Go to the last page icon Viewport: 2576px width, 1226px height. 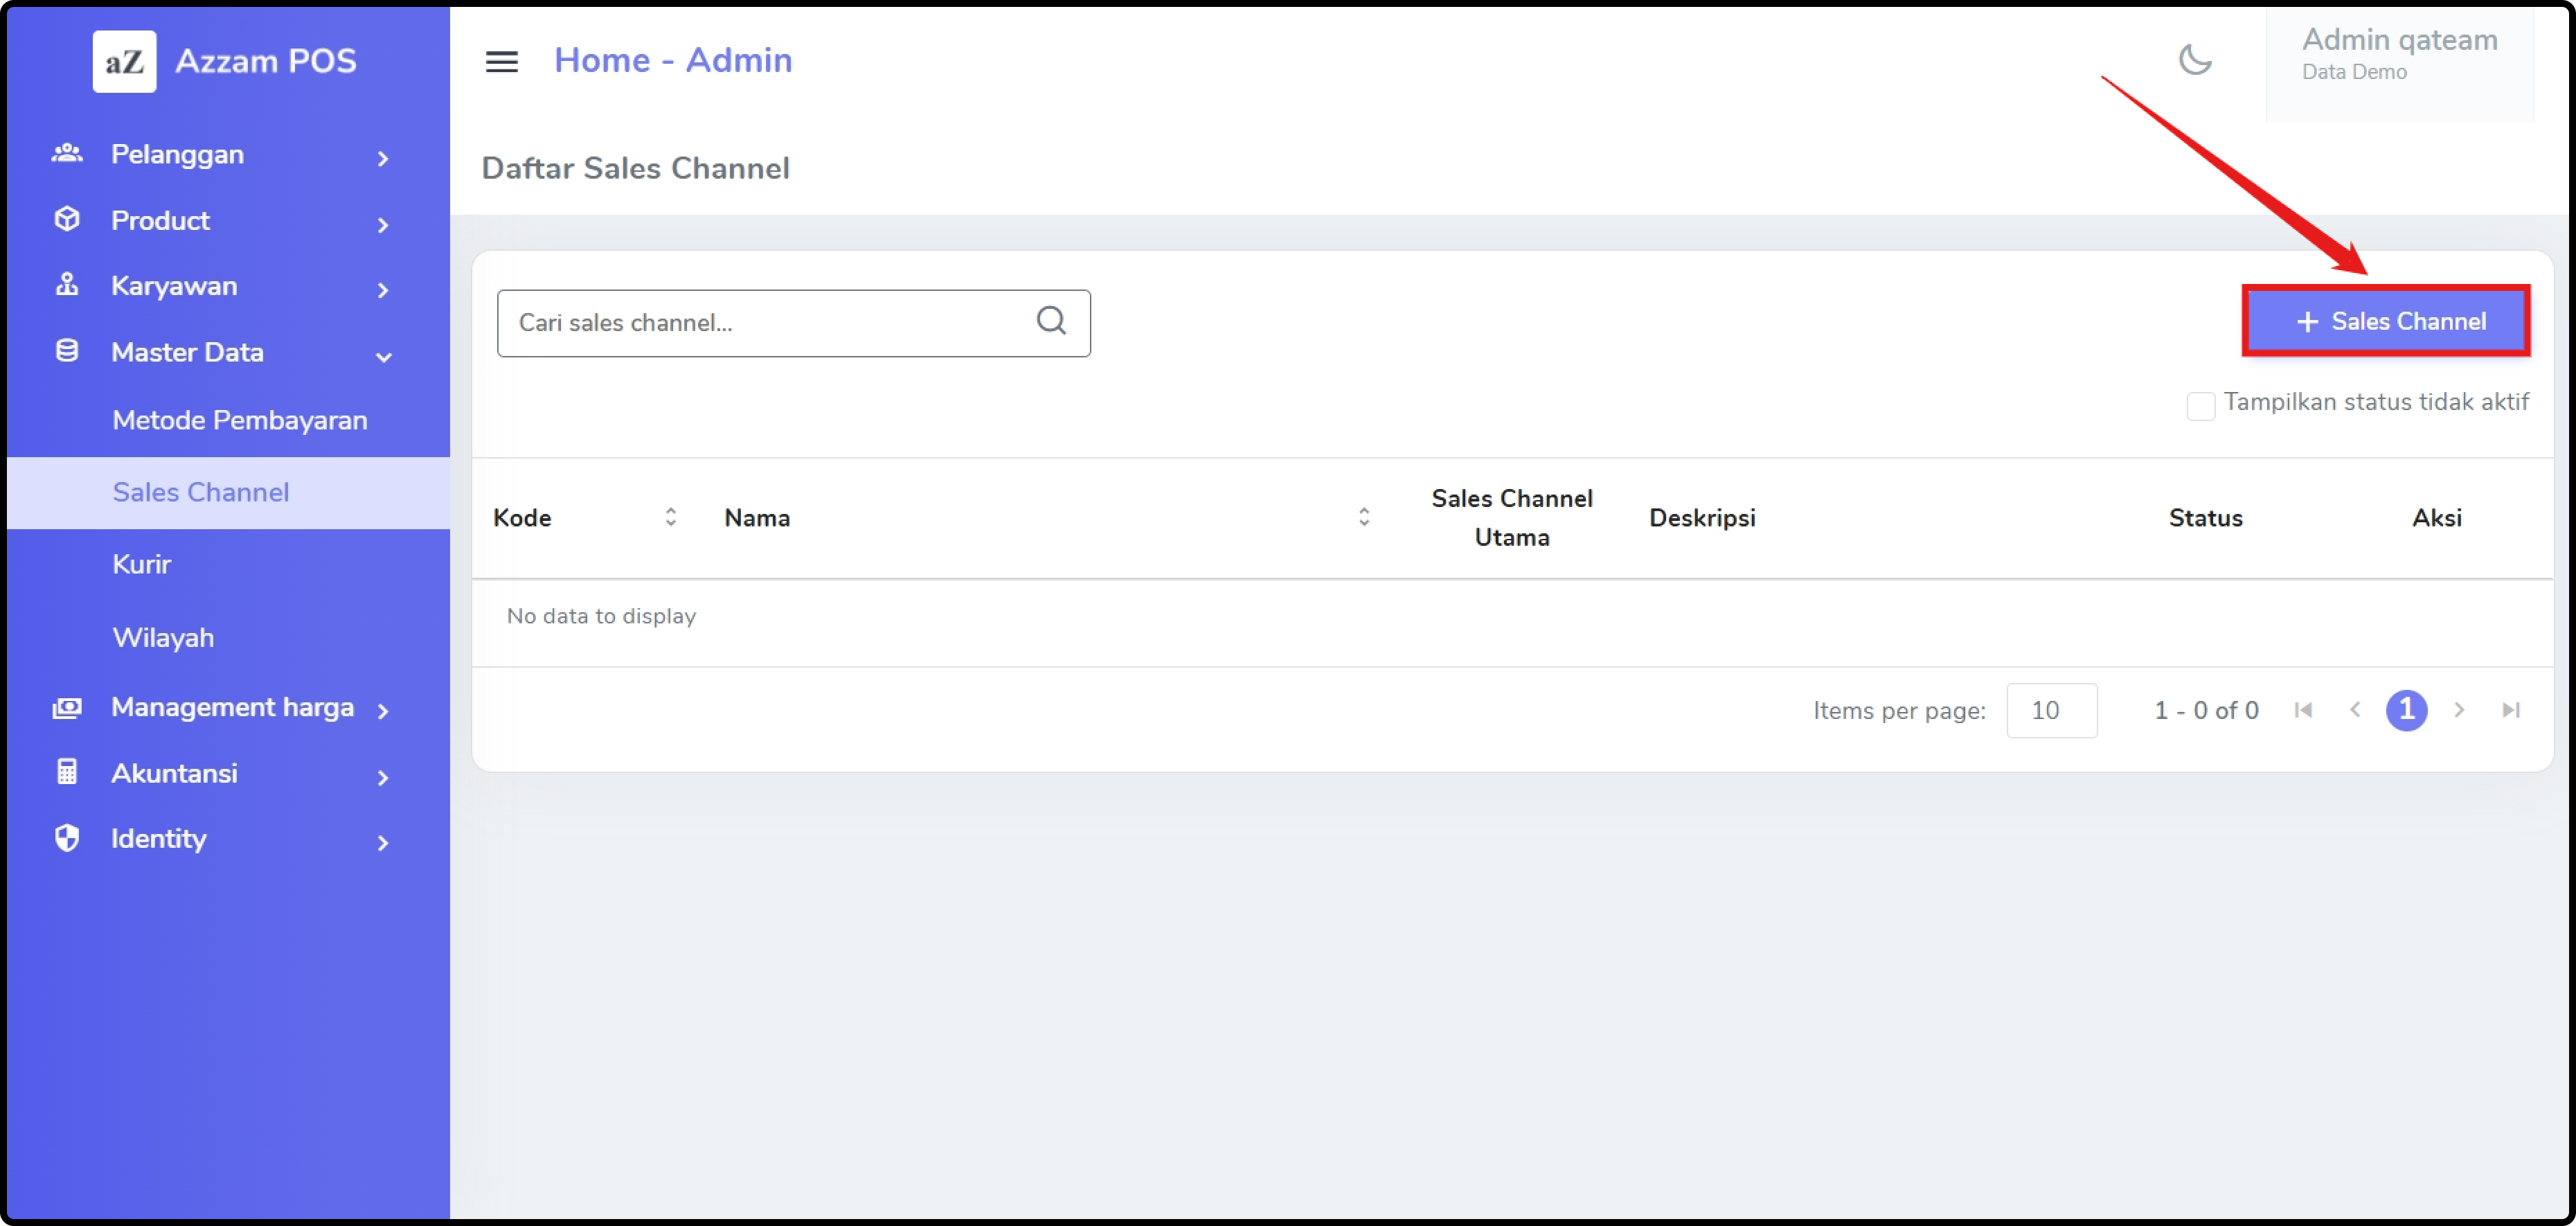tap(2510, 710)
